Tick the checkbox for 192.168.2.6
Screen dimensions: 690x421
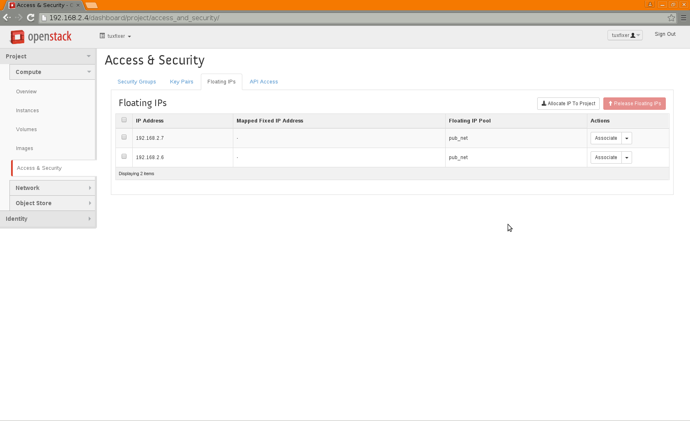(124, 157)
